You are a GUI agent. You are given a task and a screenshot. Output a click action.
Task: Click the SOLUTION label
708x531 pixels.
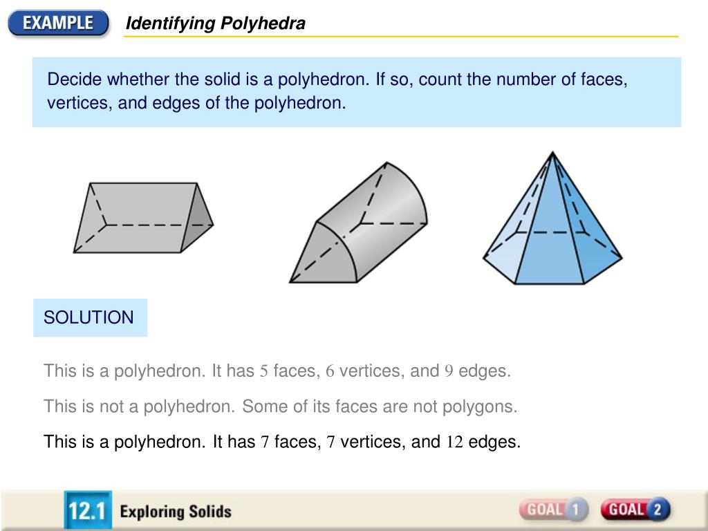click(x=90, y=317)
